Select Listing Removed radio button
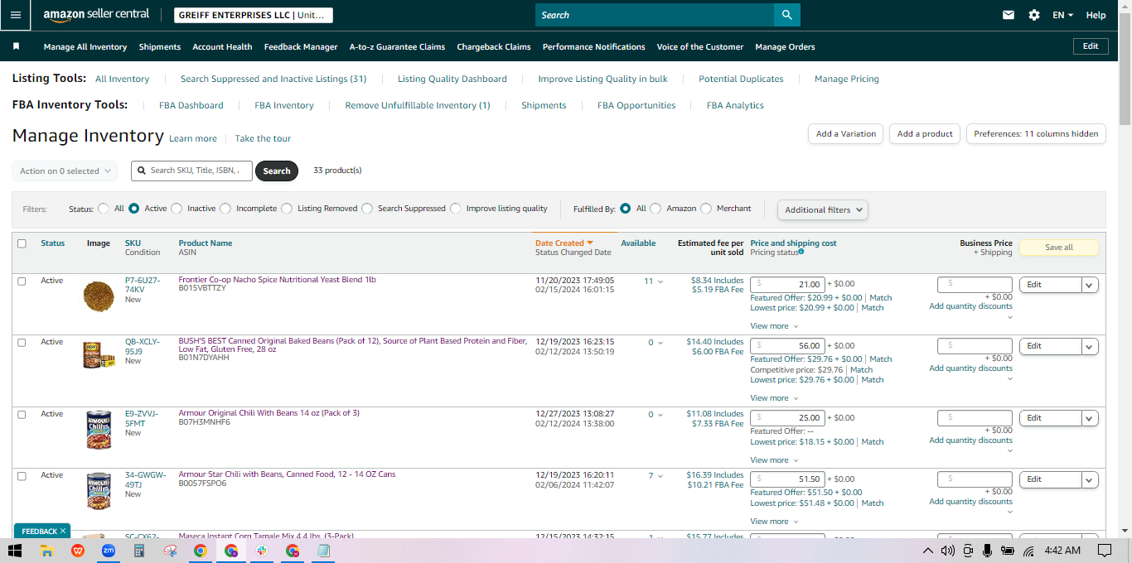This screenshot has width=1132, height=563. pos(287,209)
